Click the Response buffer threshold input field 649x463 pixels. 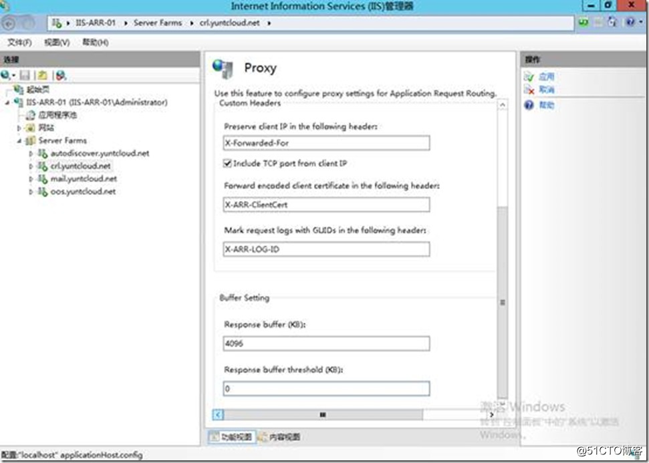click(326, 389)
